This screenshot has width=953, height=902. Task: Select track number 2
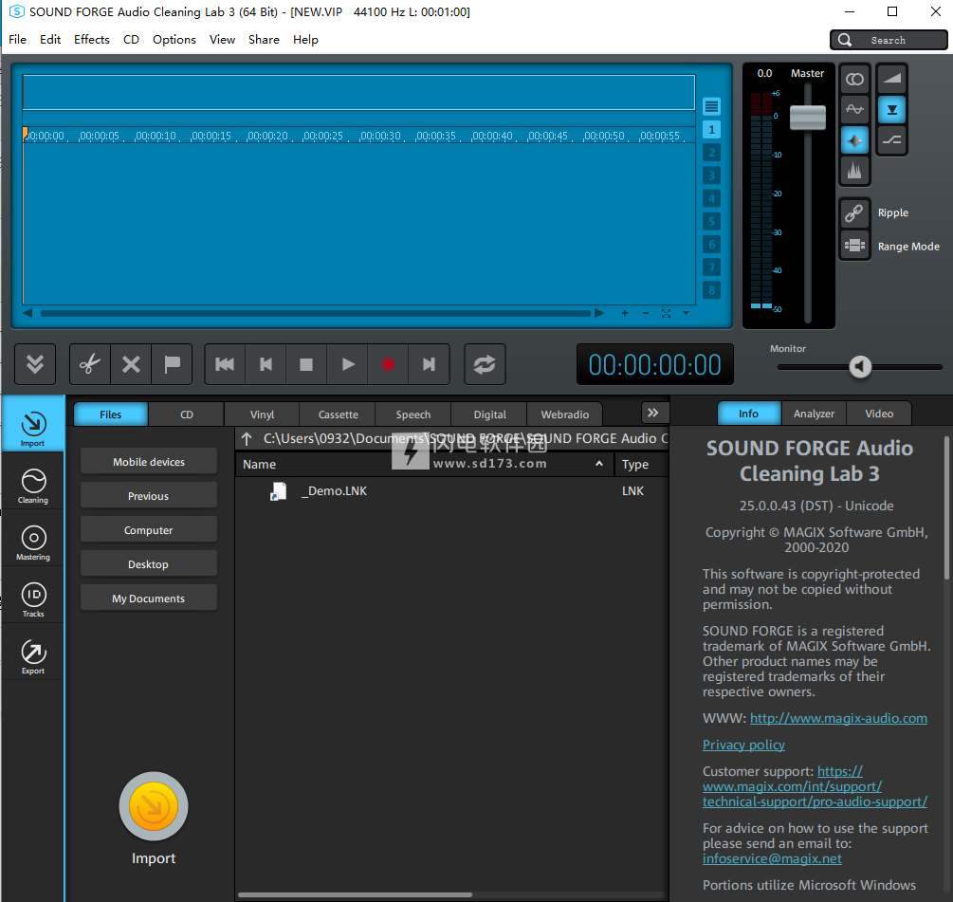(712, 153)
